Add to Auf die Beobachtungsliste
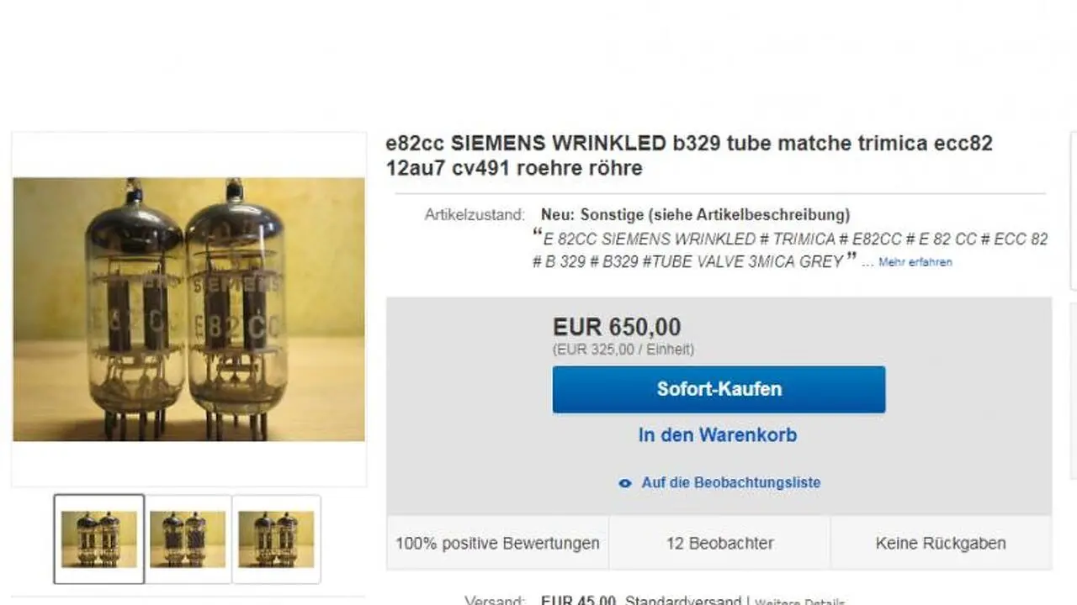 tap(730, 482)
